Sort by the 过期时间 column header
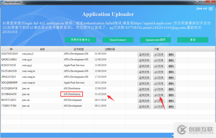 [x=110, y=49]
